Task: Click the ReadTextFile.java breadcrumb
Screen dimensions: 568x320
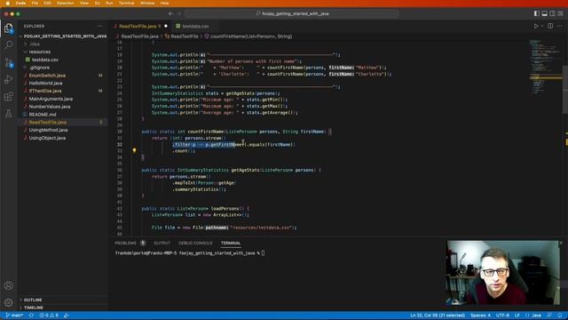Action: click(x=139, y=36)
